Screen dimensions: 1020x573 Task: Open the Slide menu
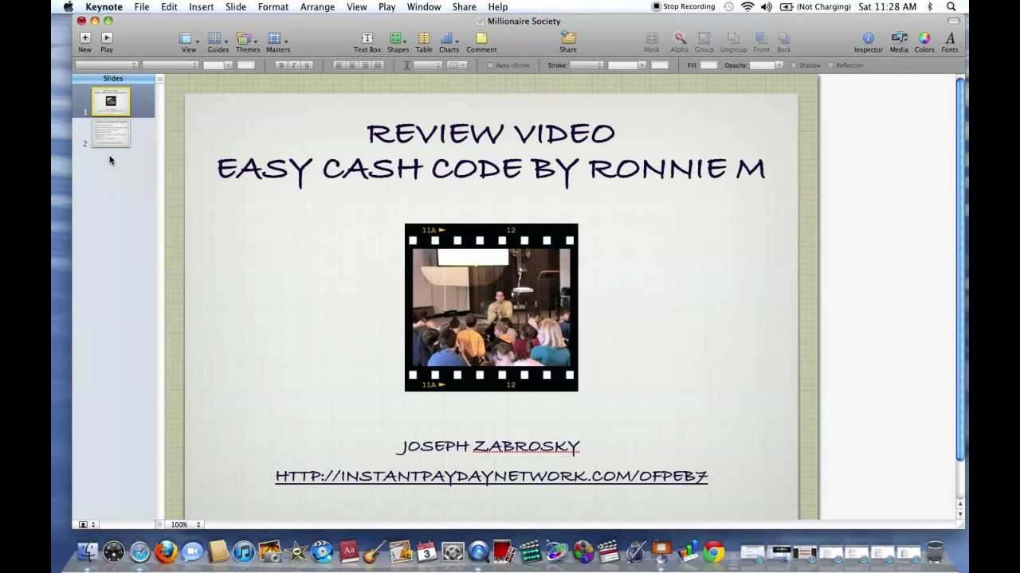click(x=235, y=7)
